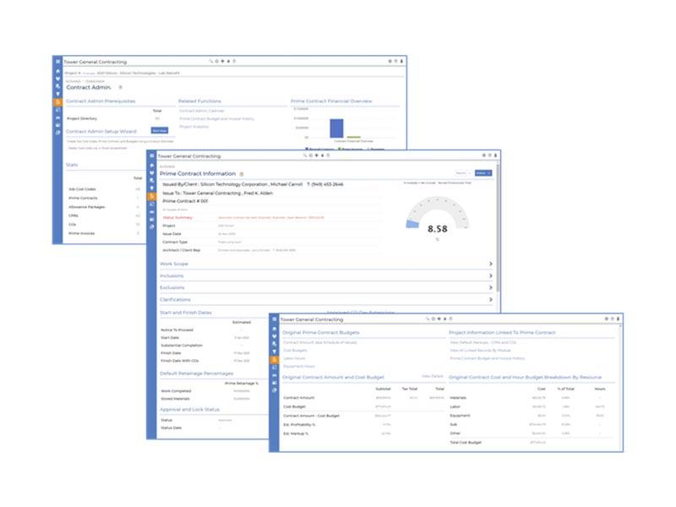Image resolution: width=676 pixels, height=507 pixels.
Task: Click blue button beside Contract Admin Setup Wizard
Action: 160,130
